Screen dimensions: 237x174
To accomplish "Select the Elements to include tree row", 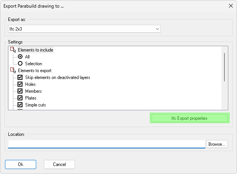I will [35, 50].
